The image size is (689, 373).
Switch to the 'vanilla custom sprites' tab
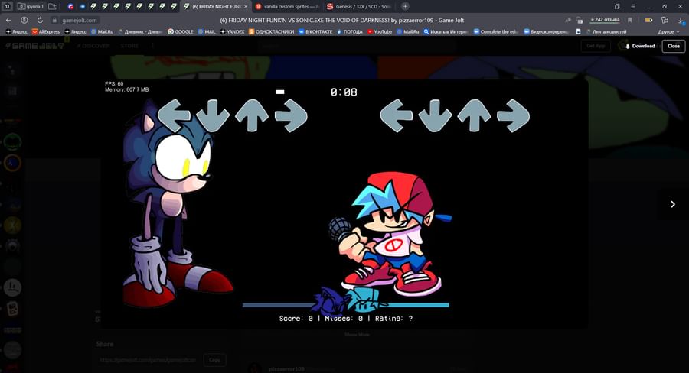click(x=287, y=7)
